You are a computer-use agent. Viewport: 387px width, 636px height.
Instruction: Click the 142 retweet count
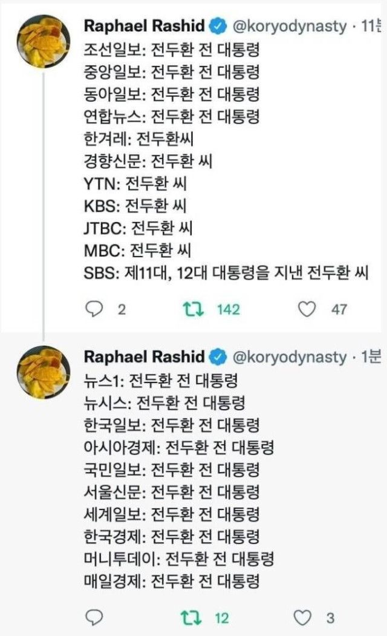[x=228, y=309]
